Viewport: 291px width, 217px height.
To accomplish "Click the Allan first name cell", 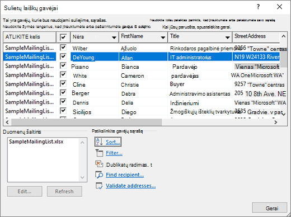I will pyautogui.click(x=143, y=57).
